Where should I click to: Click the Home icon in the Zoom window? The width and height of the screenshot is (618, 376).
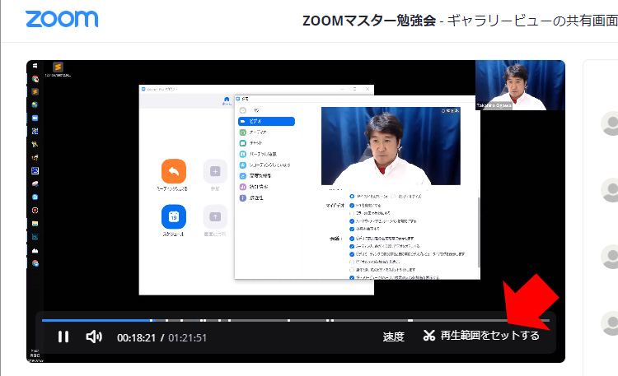(227, 99)
